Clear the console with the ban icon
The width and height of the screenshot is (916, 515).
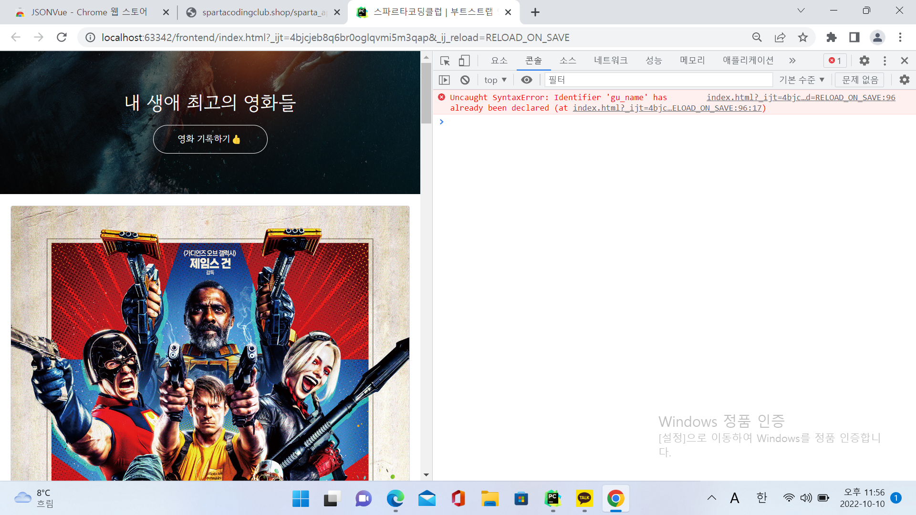point(465,80)
